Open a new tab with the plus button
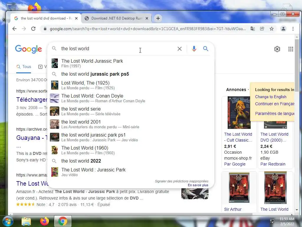The width and height of the screenshot is (302, 227). coord(158,18)
